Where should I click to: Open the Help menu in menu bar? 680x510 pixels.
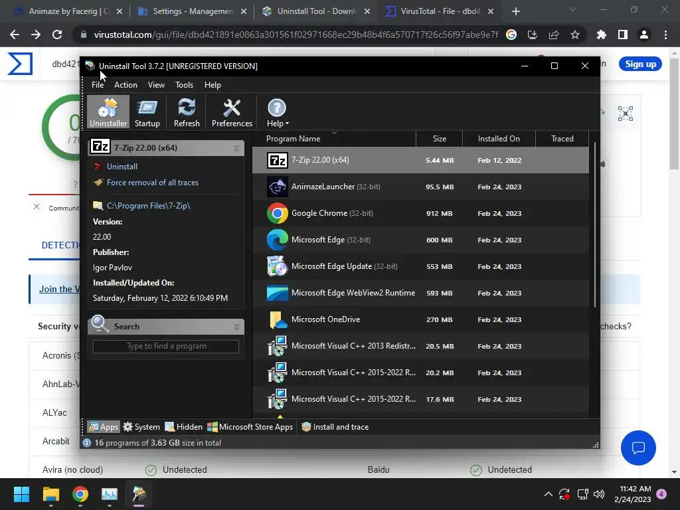tap(212, 85)
